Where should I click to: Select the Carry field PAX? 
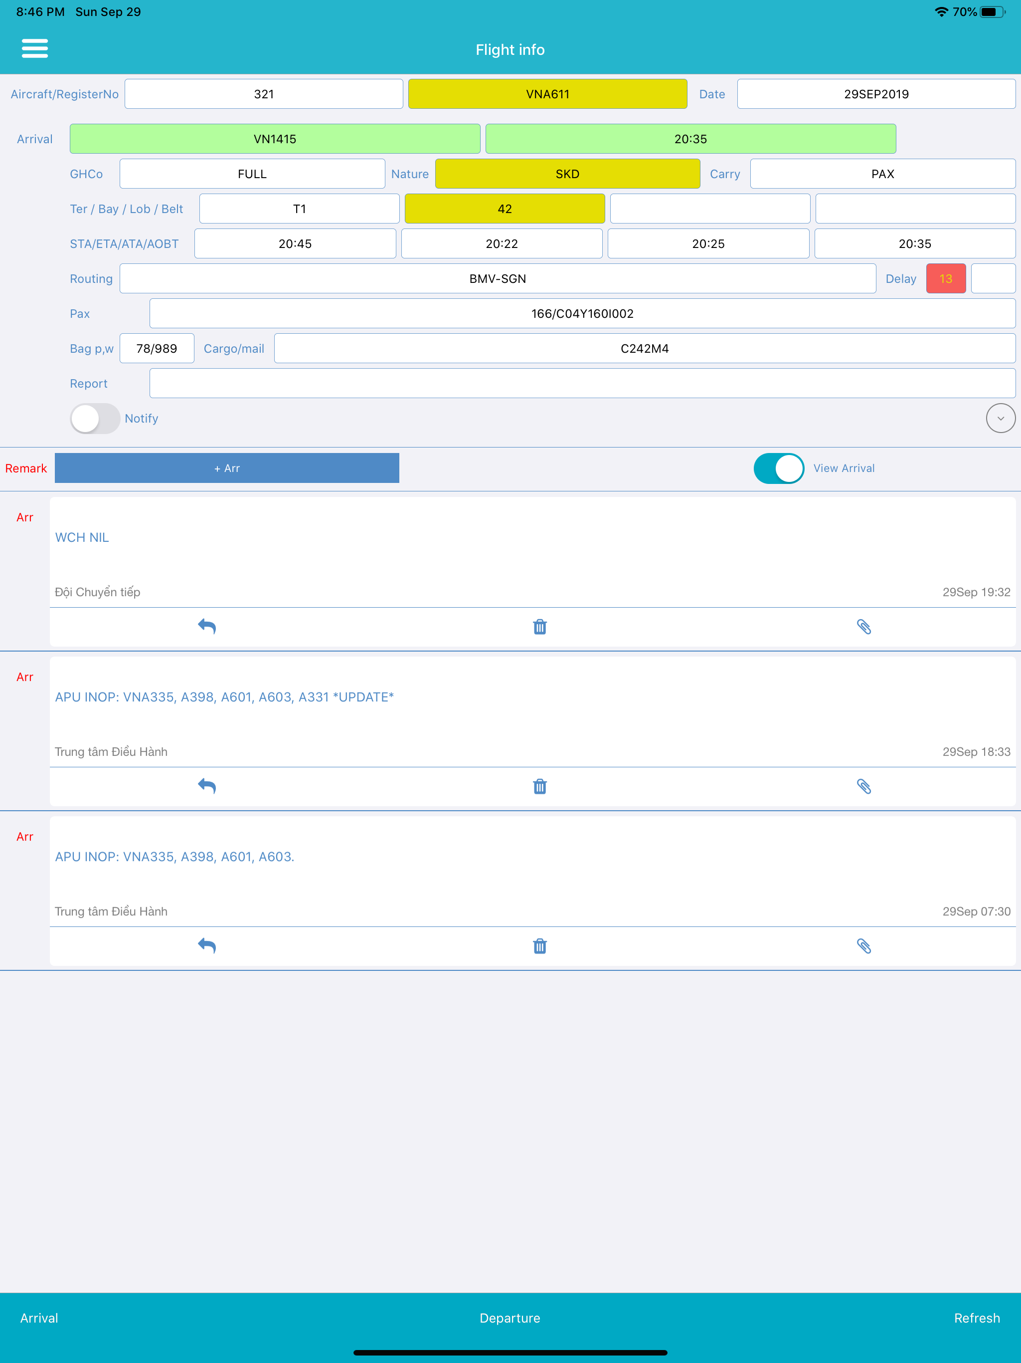coord(882,174)
